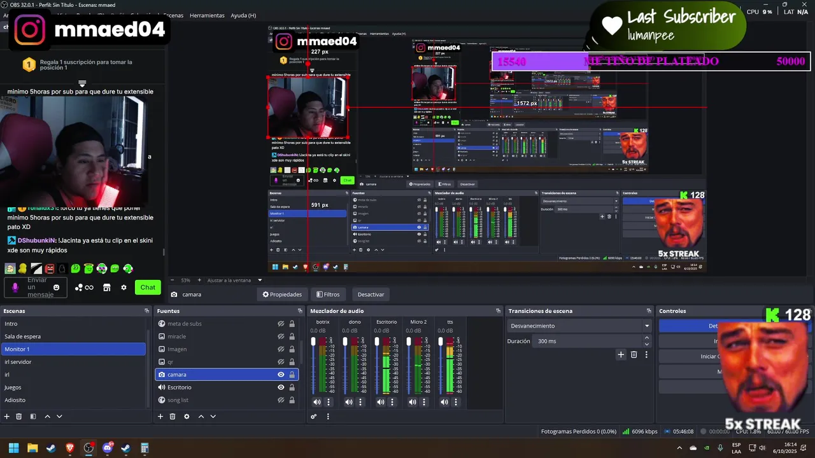Hide the Escritorio source

point(281,387)
